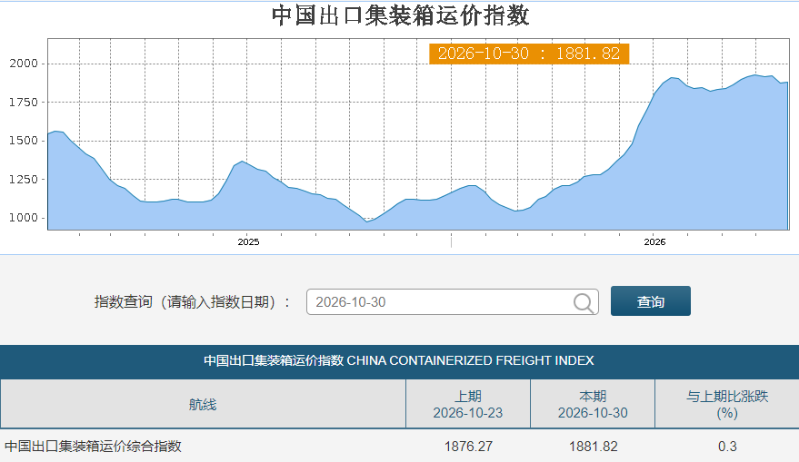Click the 0.3 percent change cell
This screenshot has height=462, width=799.
[727, 447]
